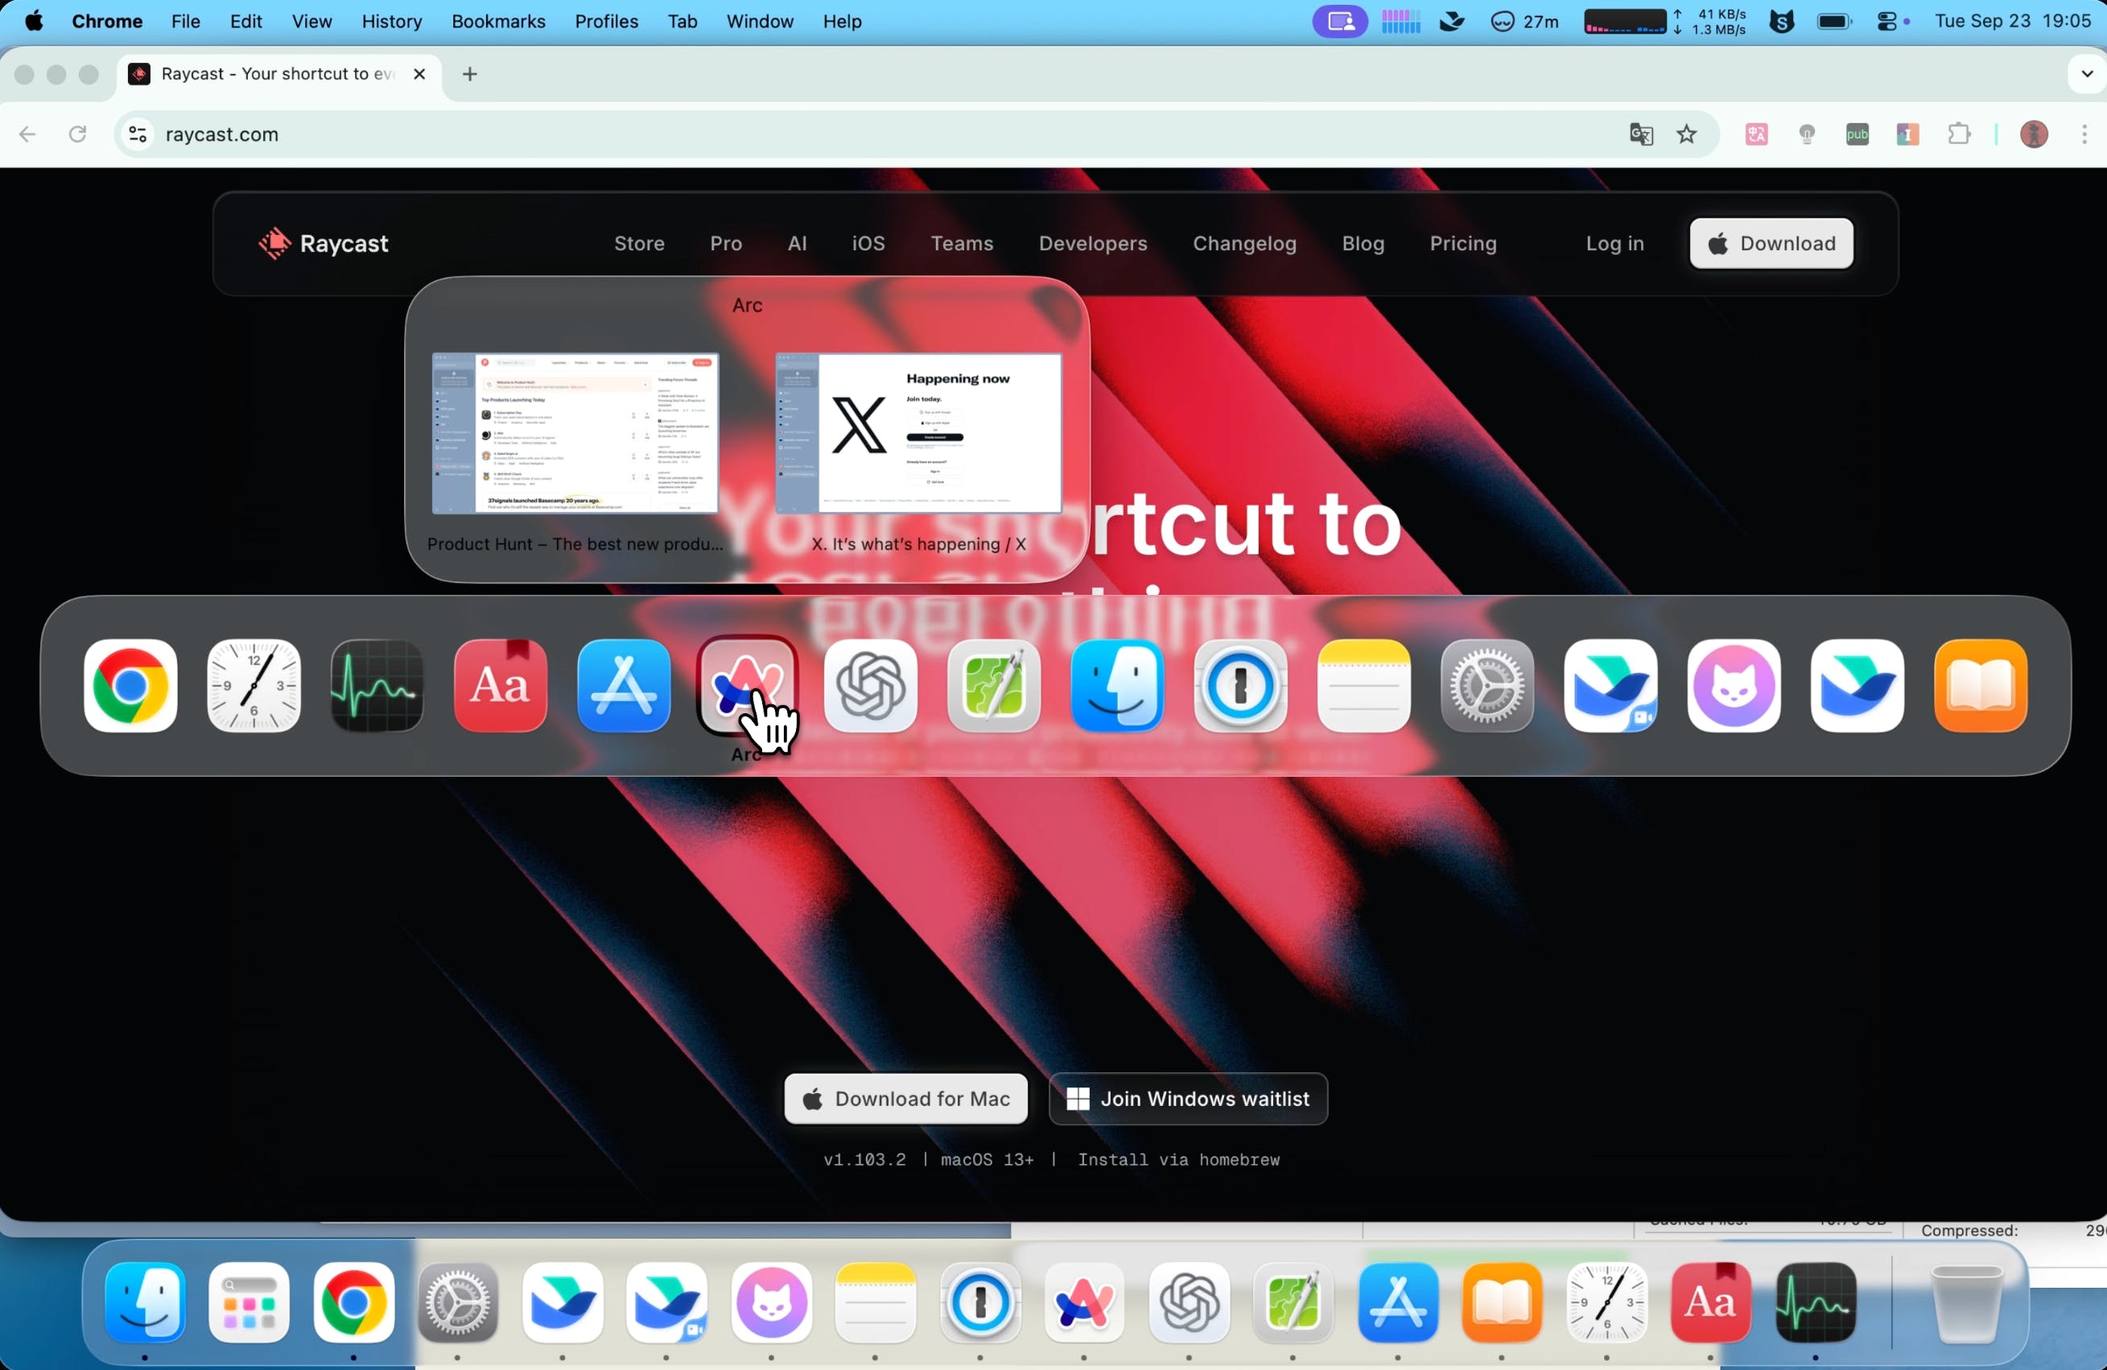
Task: Open Chrome extensions puzzle icon
Action: (1959, 134)
